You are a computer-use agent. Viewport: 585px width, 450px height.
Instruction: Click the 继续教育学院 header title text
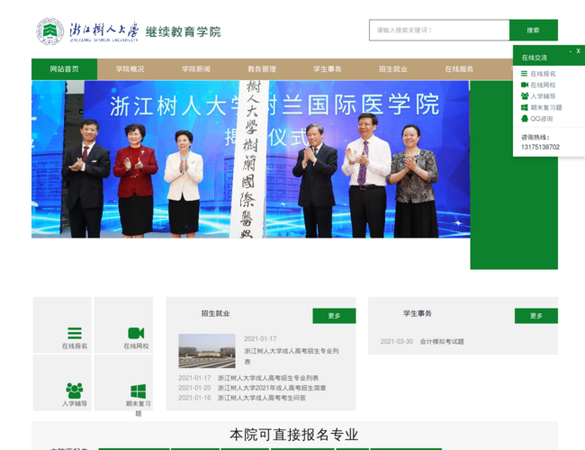[x=183, y=31]
